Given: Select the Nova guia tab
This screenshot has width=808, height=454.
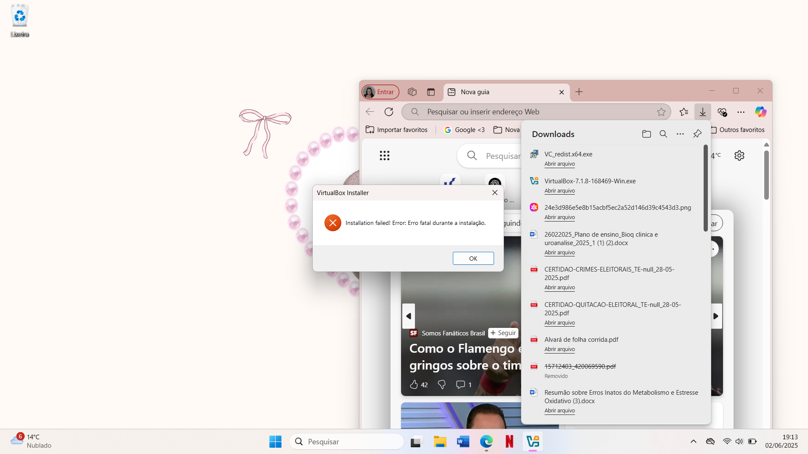Looking at the screenshot, I should pos(506,92).
